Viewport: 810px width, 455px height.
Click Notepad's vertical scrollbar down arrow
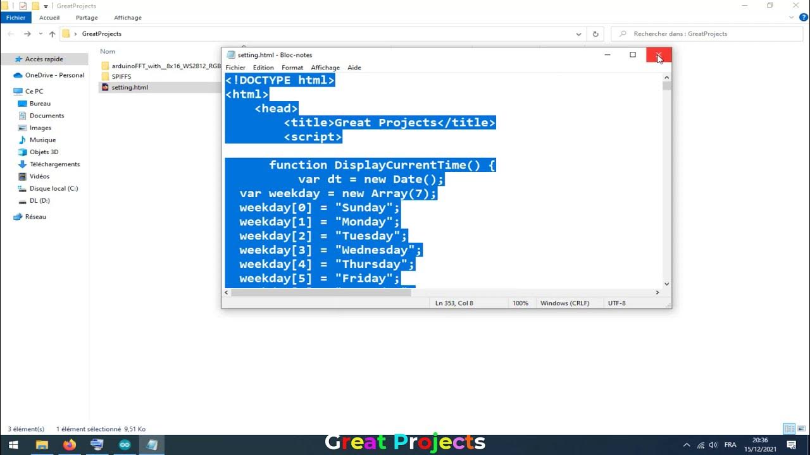(666, 284)
